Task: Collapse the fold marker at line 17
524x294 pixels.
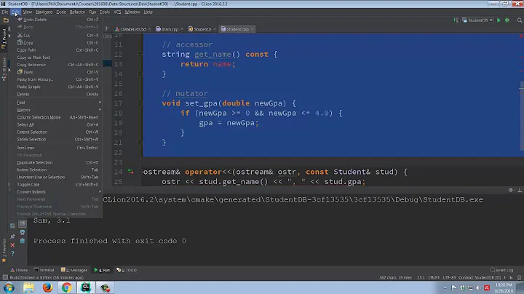Action: (140, 103)
